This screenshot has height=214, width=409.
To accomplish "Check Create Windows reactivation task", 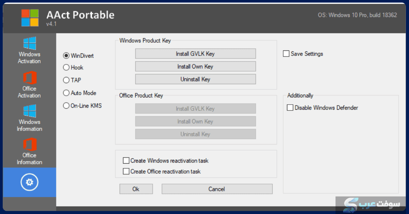I will coord(126,160).
